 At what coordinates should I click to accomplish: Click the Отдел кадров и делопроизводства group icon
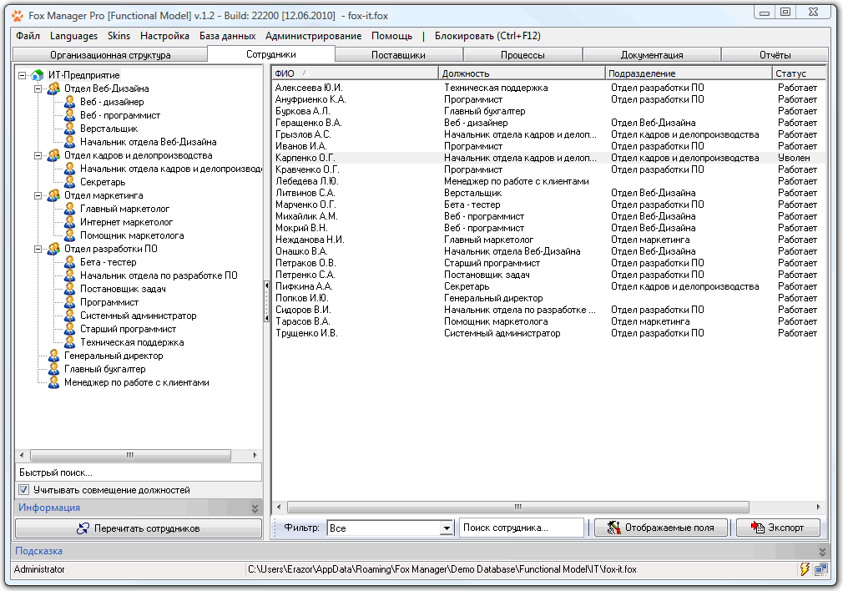coord(53,155)
